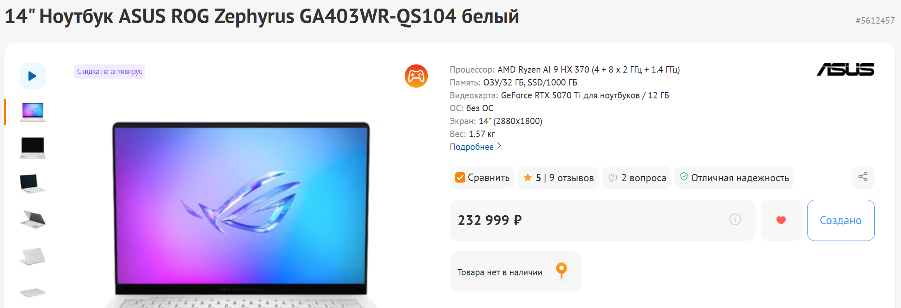Click the green shield reliability icon
901x308 pixels.
point(684,177)
